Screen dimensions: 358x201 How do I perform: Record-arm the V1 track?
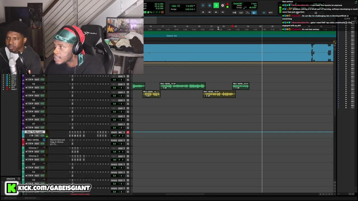26,80
